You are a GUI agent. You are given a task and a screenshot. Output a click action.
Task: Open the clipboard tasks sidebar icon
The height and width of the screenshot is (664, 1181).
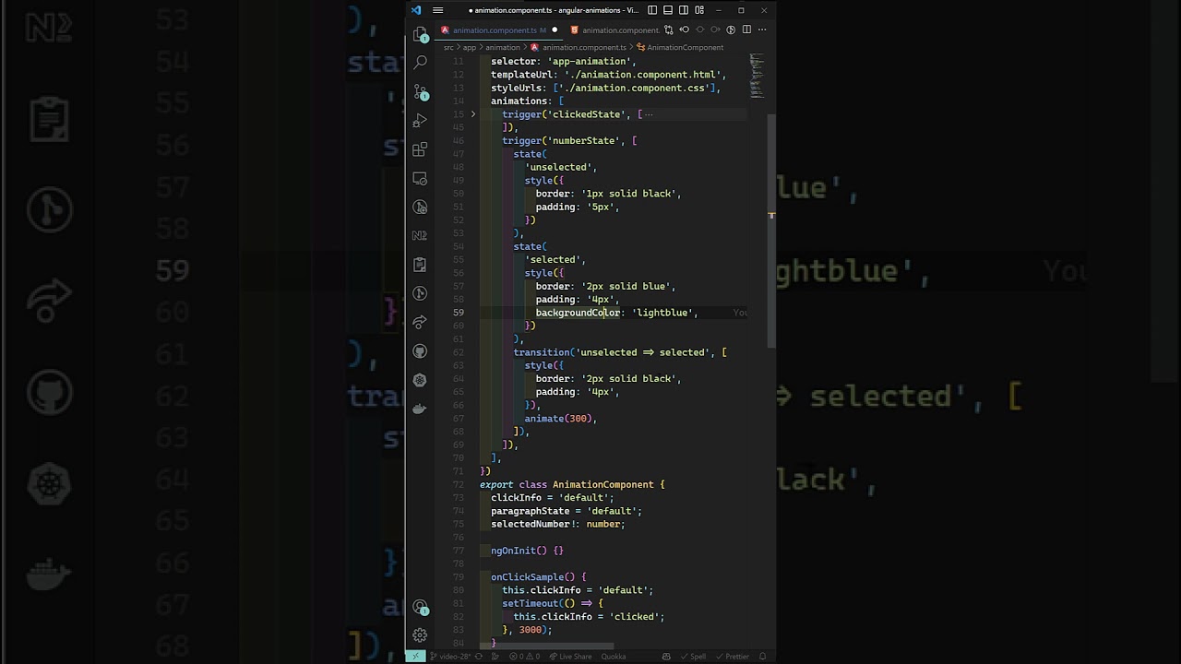(420, 265)
